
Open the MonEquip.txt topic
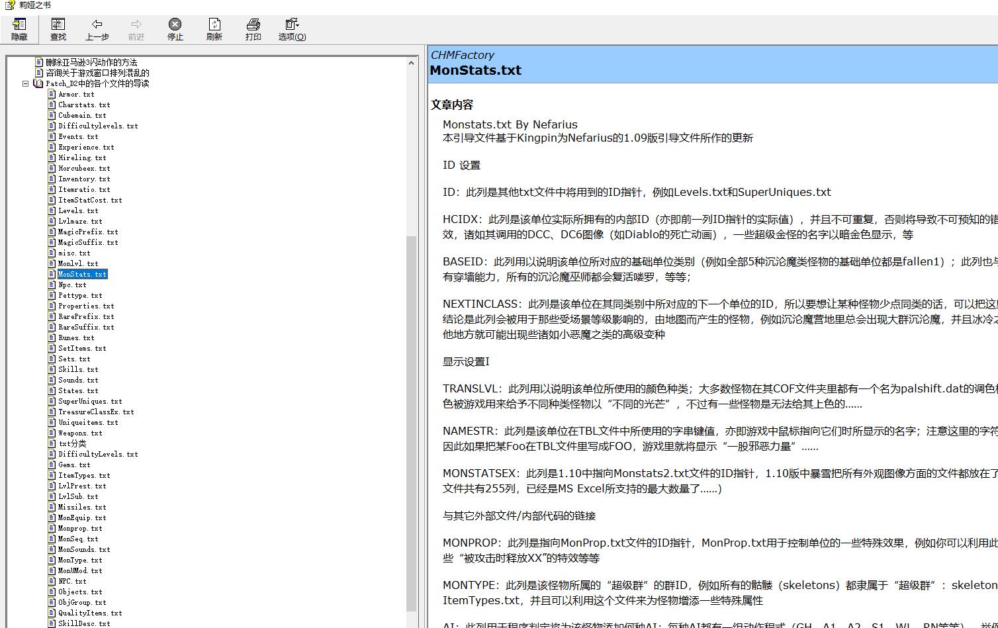pyautogui.click(x=82, y=517)
